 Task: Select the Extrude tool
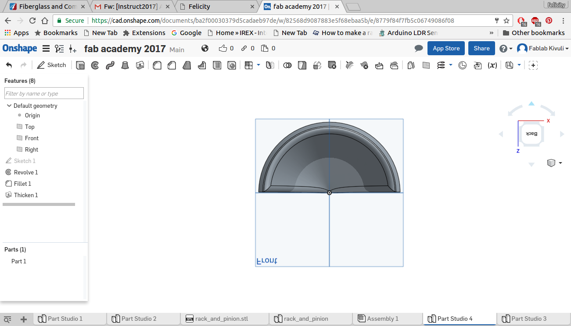click(x=80, y=65)
